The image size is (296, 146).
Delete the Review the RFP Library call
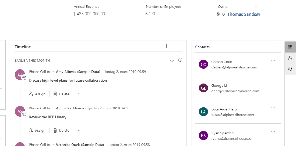click(x=61, y=130)
